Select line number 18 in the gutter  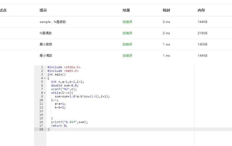coord(41,129)
